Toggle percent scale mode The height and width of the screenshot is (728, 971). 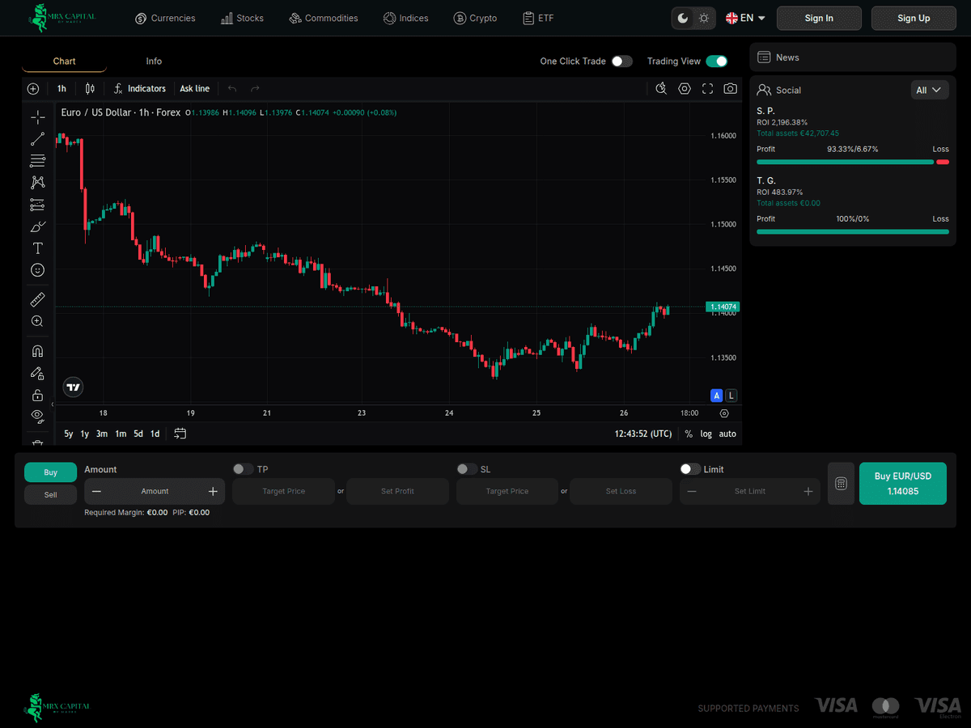[x=689, y=434]
